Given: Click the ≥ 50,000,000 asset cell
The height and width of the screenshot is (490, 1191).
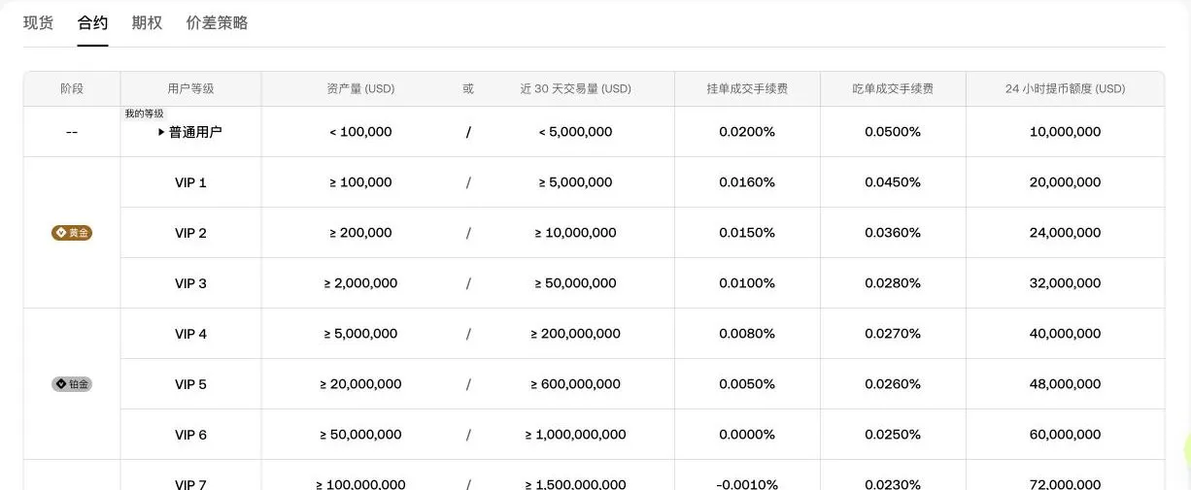Looking at the screenshot, I should [360, 435].
